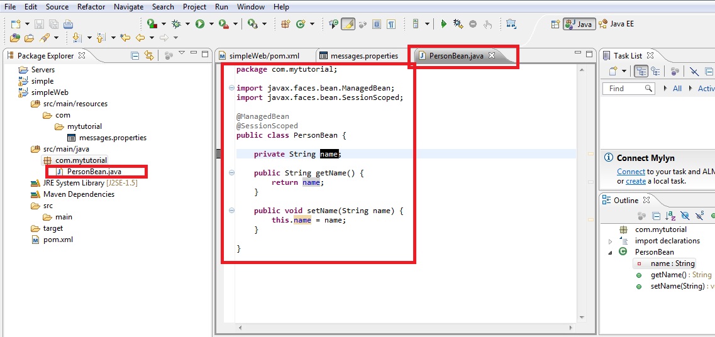Collapse All in Package Explorer
Screen dimensions: 715x337
tap(135, 55)
